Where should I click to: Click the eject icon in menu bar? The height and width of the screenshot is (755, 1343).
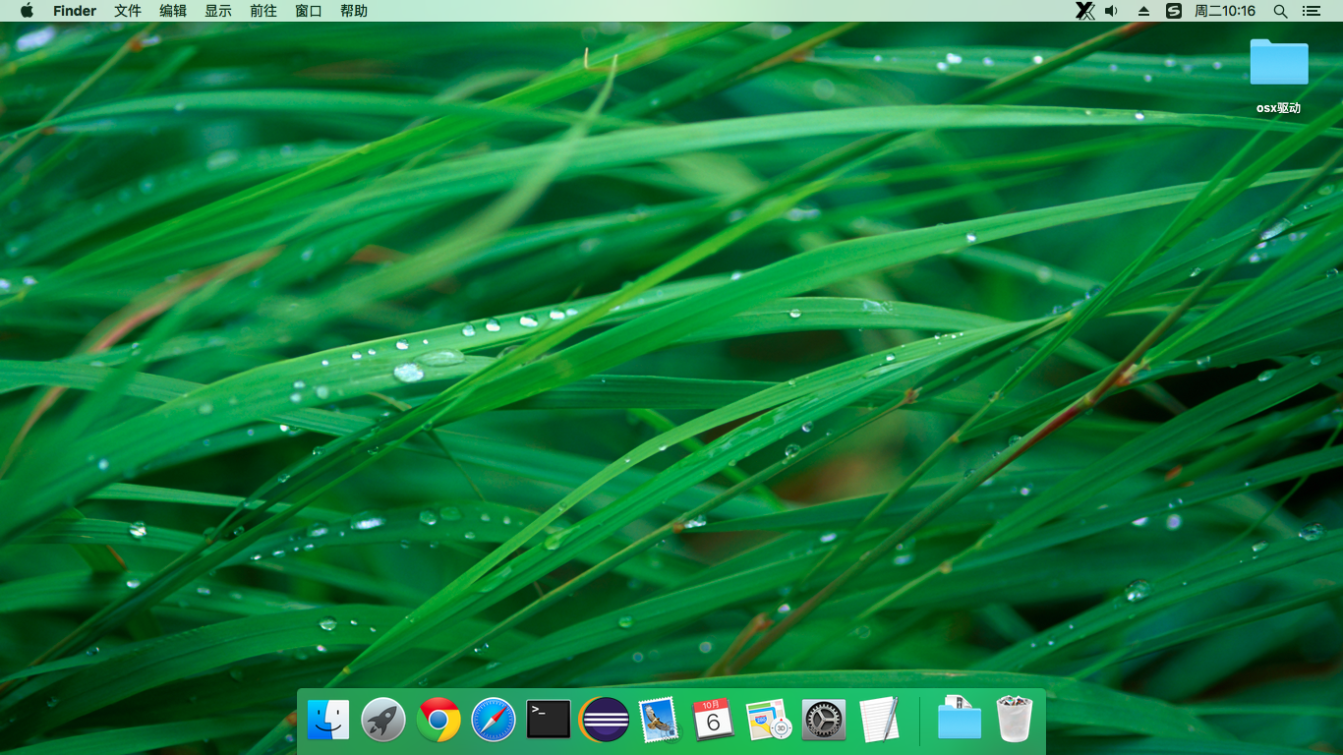[x=1143, y=11]
